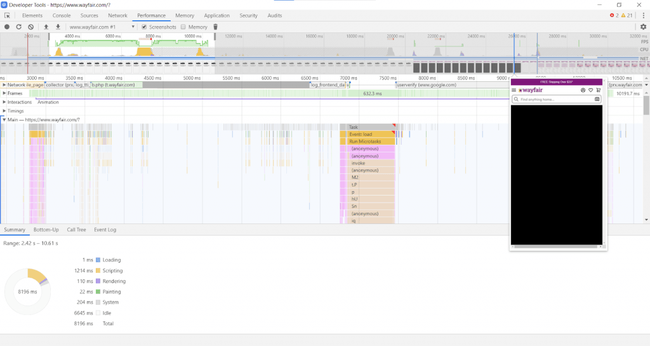Enable the Memory checkbox in toolbar
650x346 pixels.
coord(183,27)
